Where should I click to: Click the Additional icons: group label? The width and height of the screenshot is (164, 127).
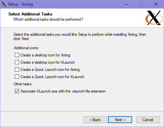point(26,48)
